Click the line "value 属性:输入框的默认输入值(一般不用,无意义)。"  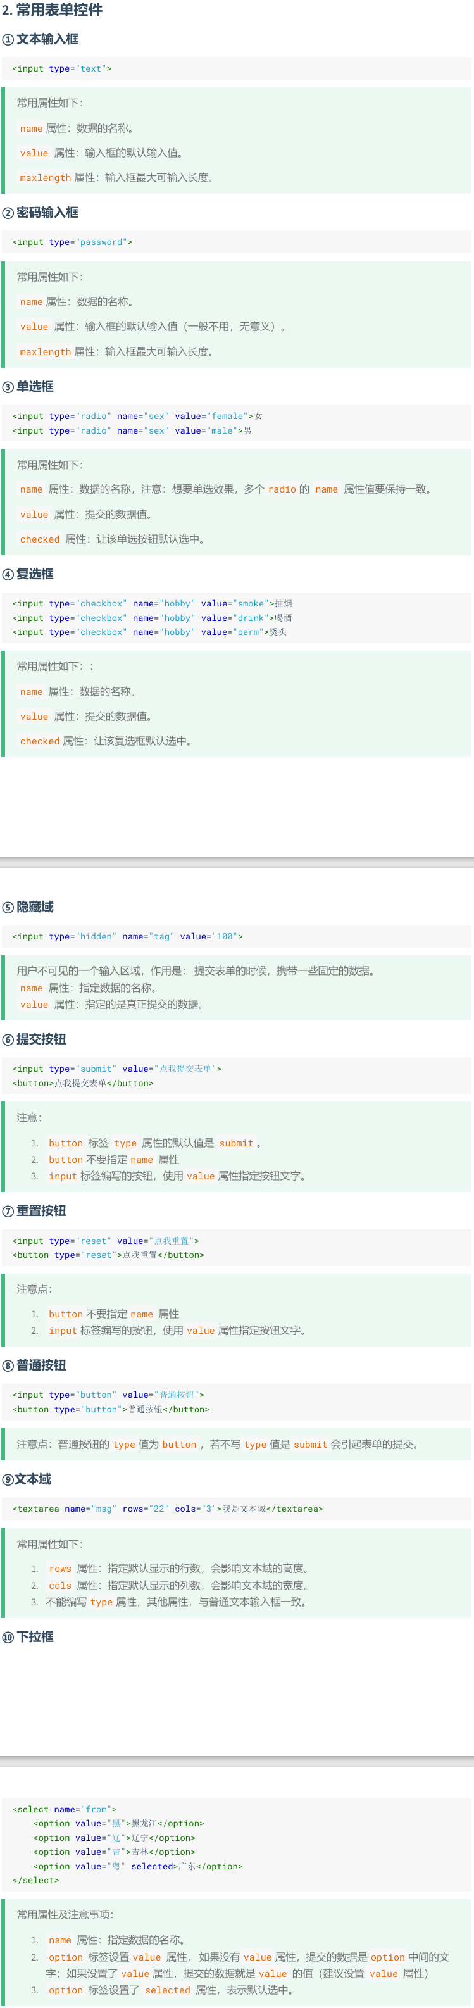click(153, 327)
